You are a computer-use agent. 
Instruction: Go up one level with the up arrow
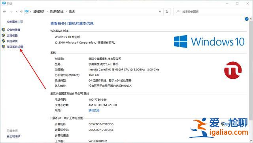tap(21, 11)
